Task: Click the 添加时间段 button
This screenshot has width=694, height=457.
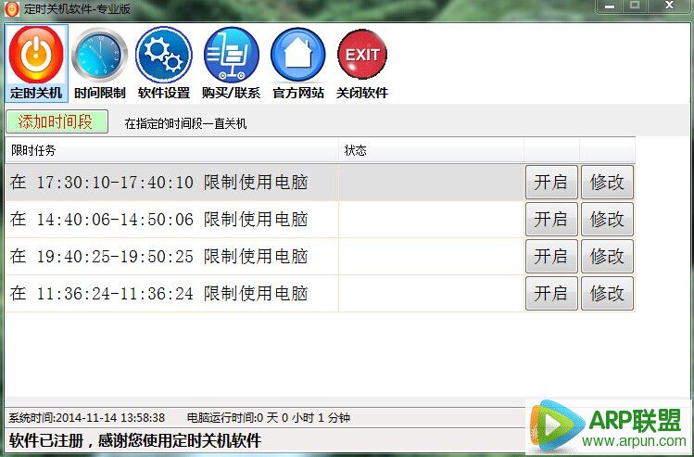Action: [57, 121]
